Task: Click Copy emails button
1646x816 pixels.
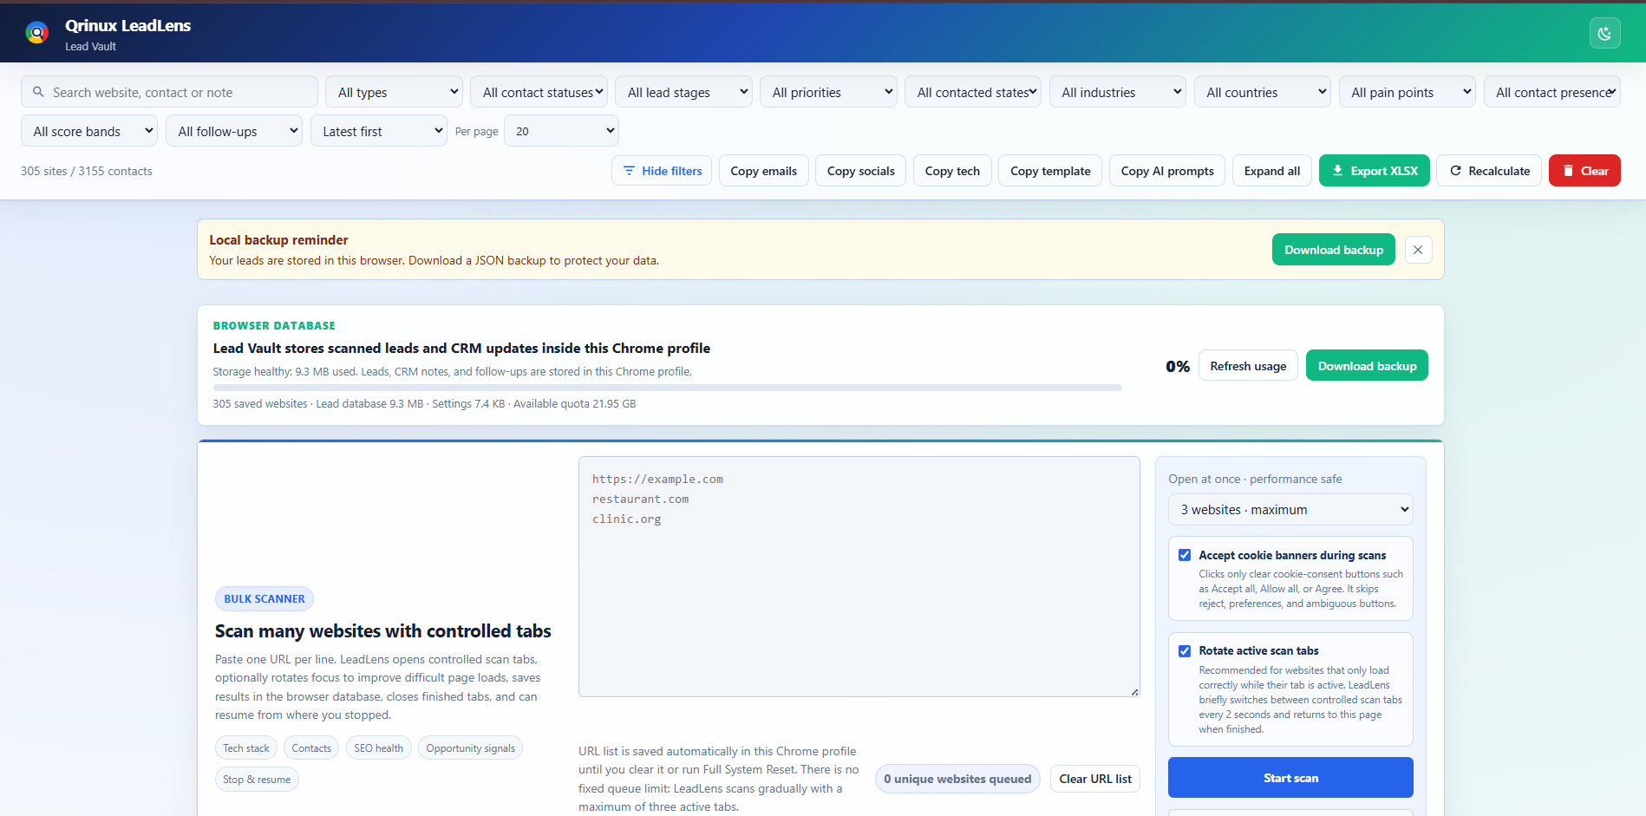Action: coord(764,171)
